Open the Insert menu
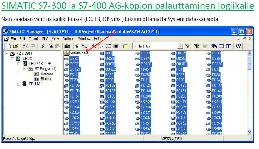 [x=34, y=39]
